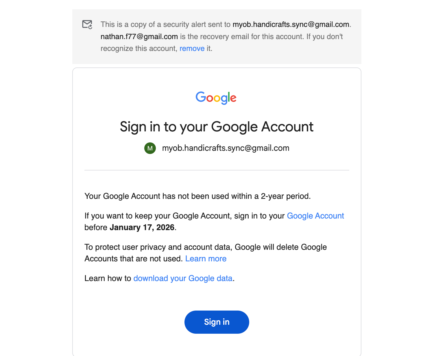Open the "remove" link in banner
This screenshot has width=436, height=356.
coord(192,49)
